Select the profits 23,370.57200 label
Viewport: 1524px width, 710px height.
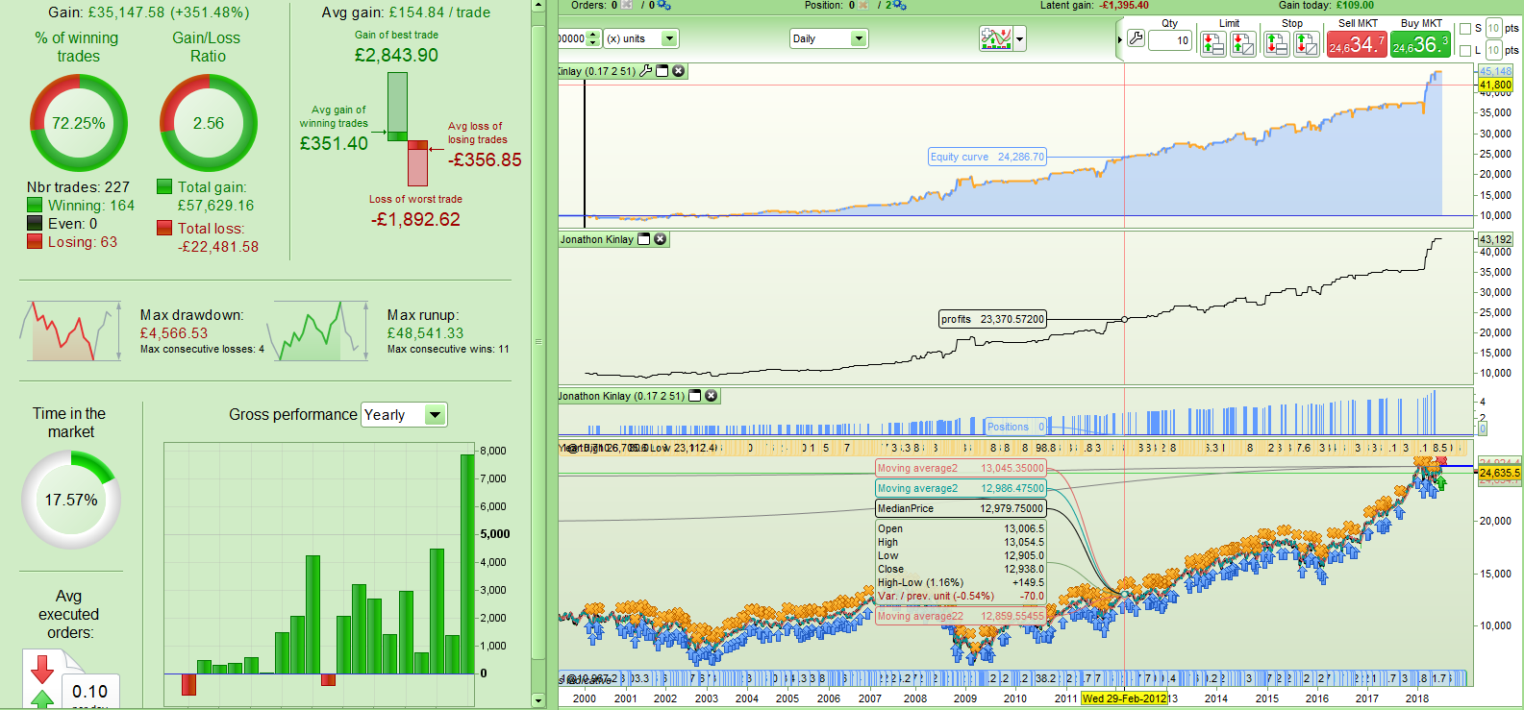click(992, 319)
